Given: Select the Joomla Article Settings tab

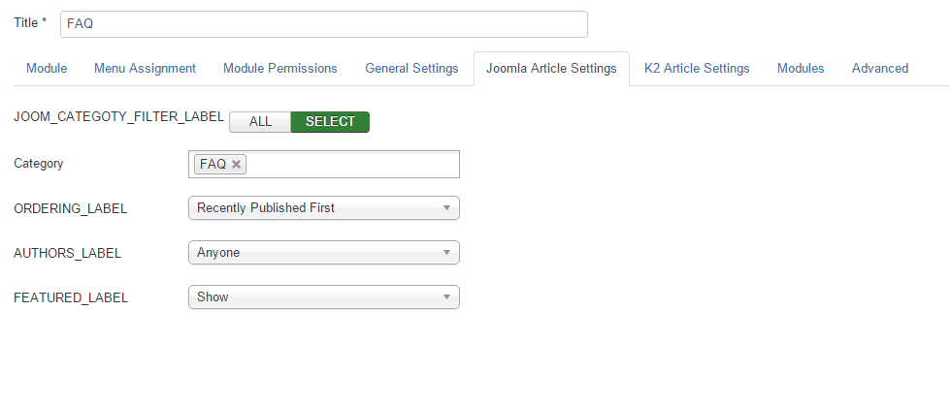Looking at the screenshot, I should coord(551,69).
